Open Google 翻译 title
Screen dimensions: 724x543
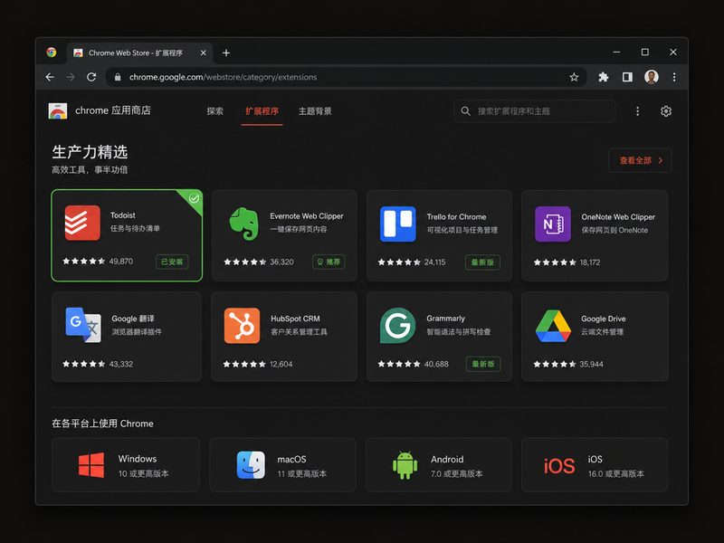(x=133, y=319)
